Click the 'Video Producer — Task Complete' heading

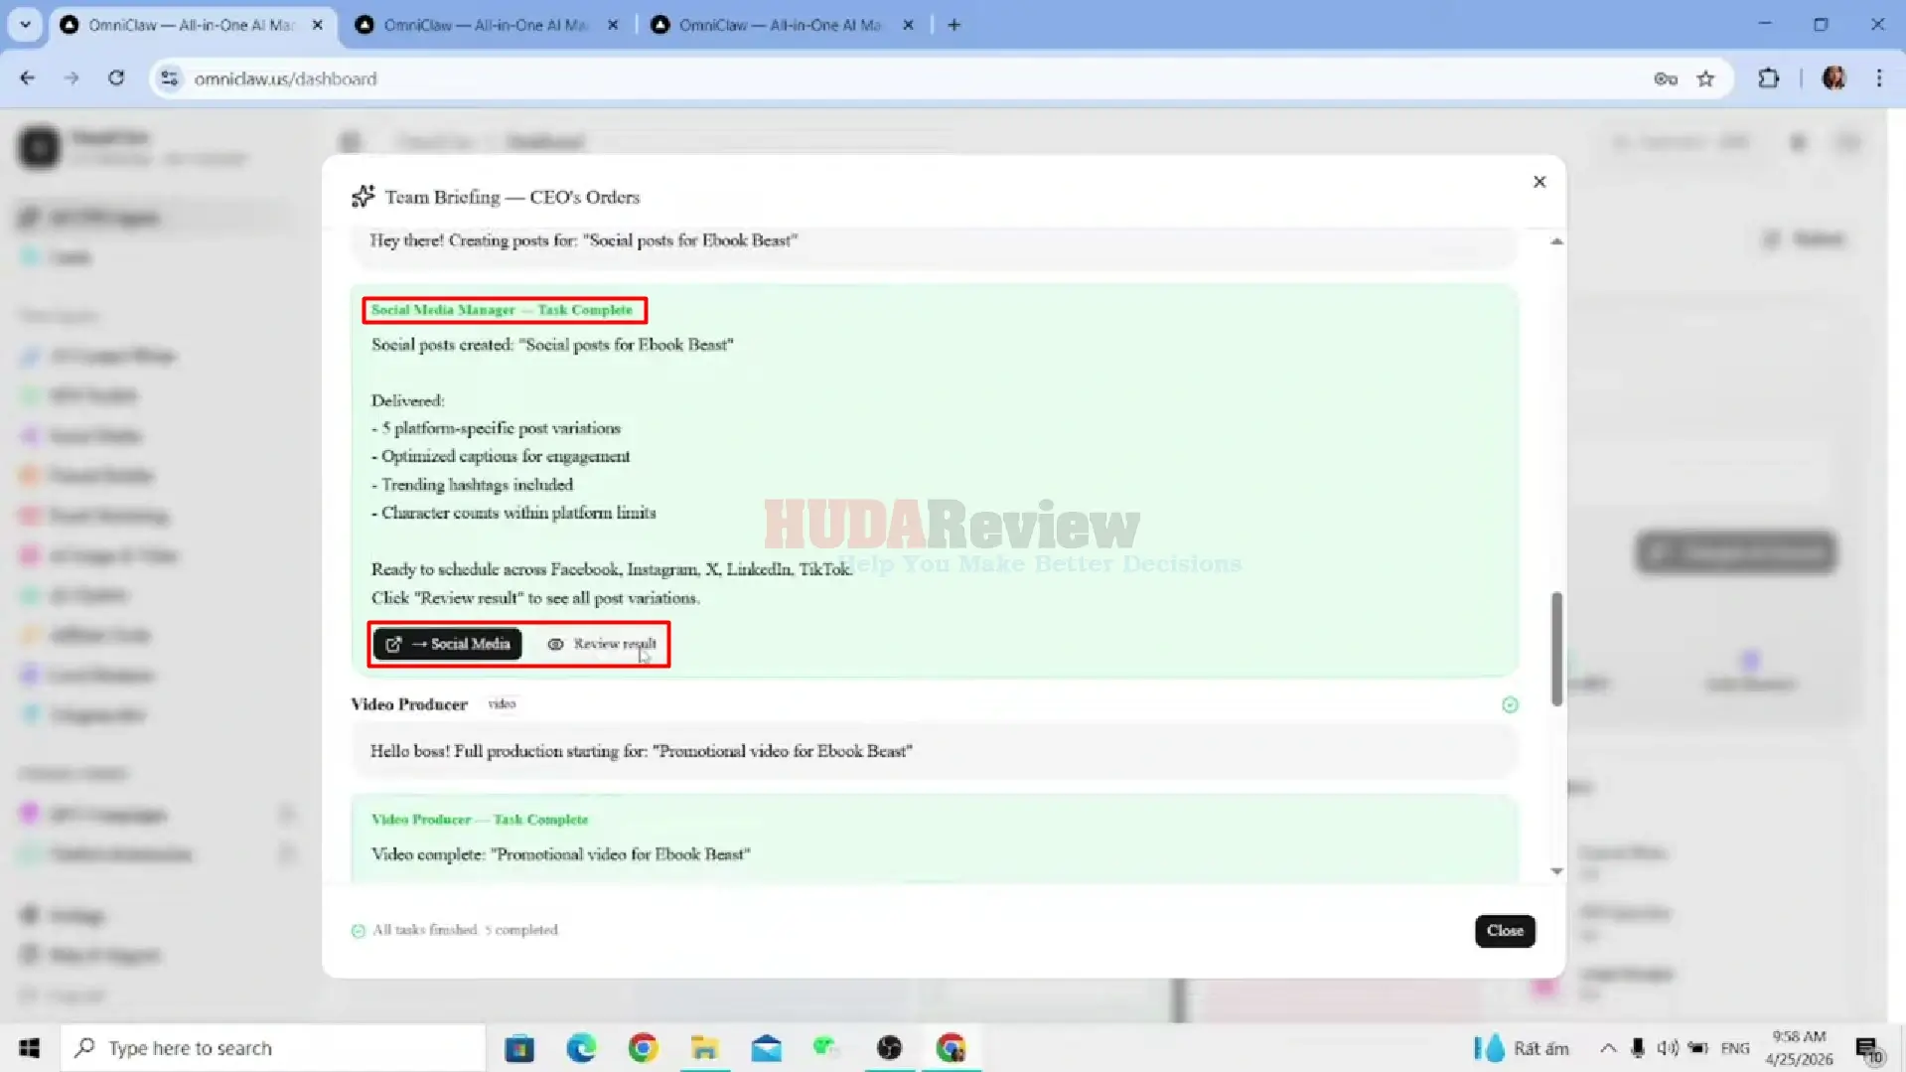[480, 820]
